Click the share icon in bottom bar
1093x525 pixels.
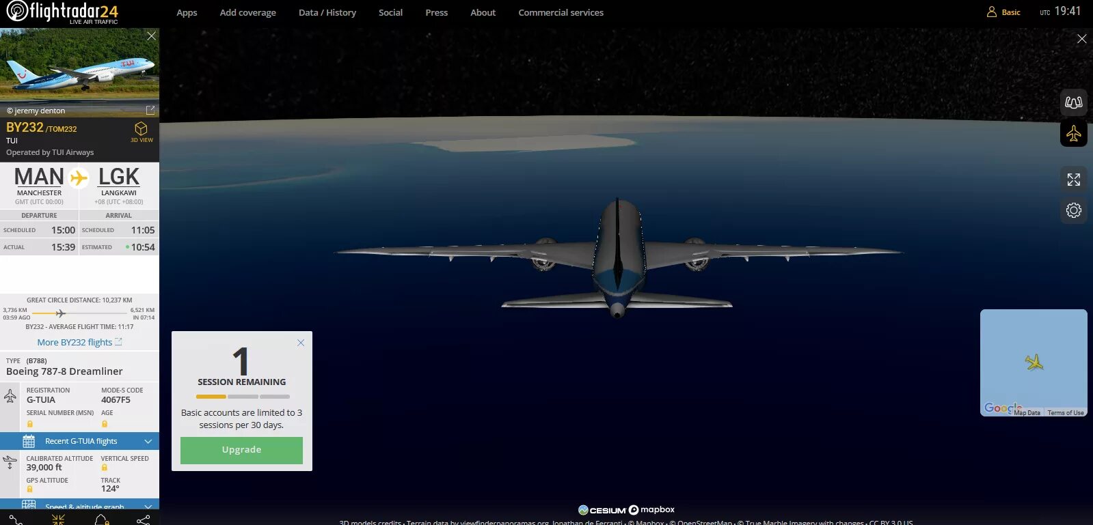(x=144, y=520)
